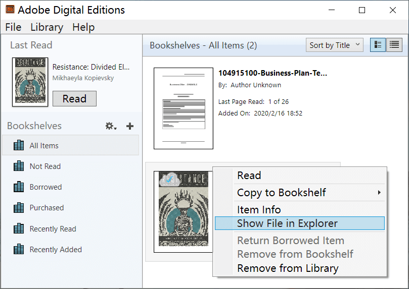Click the Bookshelves - All Items (2) header
The height and width of the screenshot is (289, 409).
pos(203,45)
